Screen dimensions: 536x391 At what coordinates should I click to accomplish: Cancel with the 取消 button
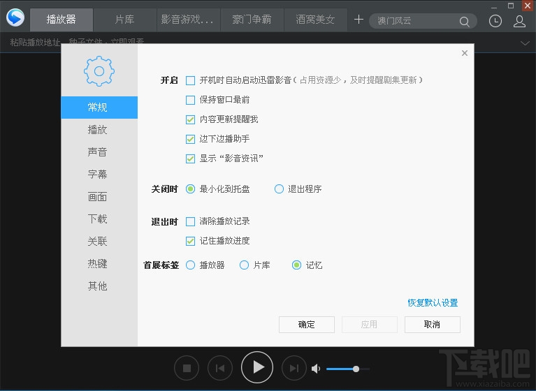coord(433,325)
